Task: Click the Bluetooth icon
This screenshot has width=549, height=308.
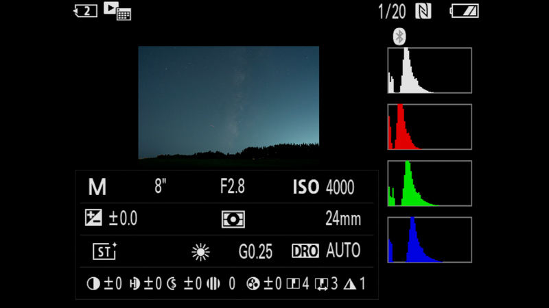Action: [x=399, y=36]
